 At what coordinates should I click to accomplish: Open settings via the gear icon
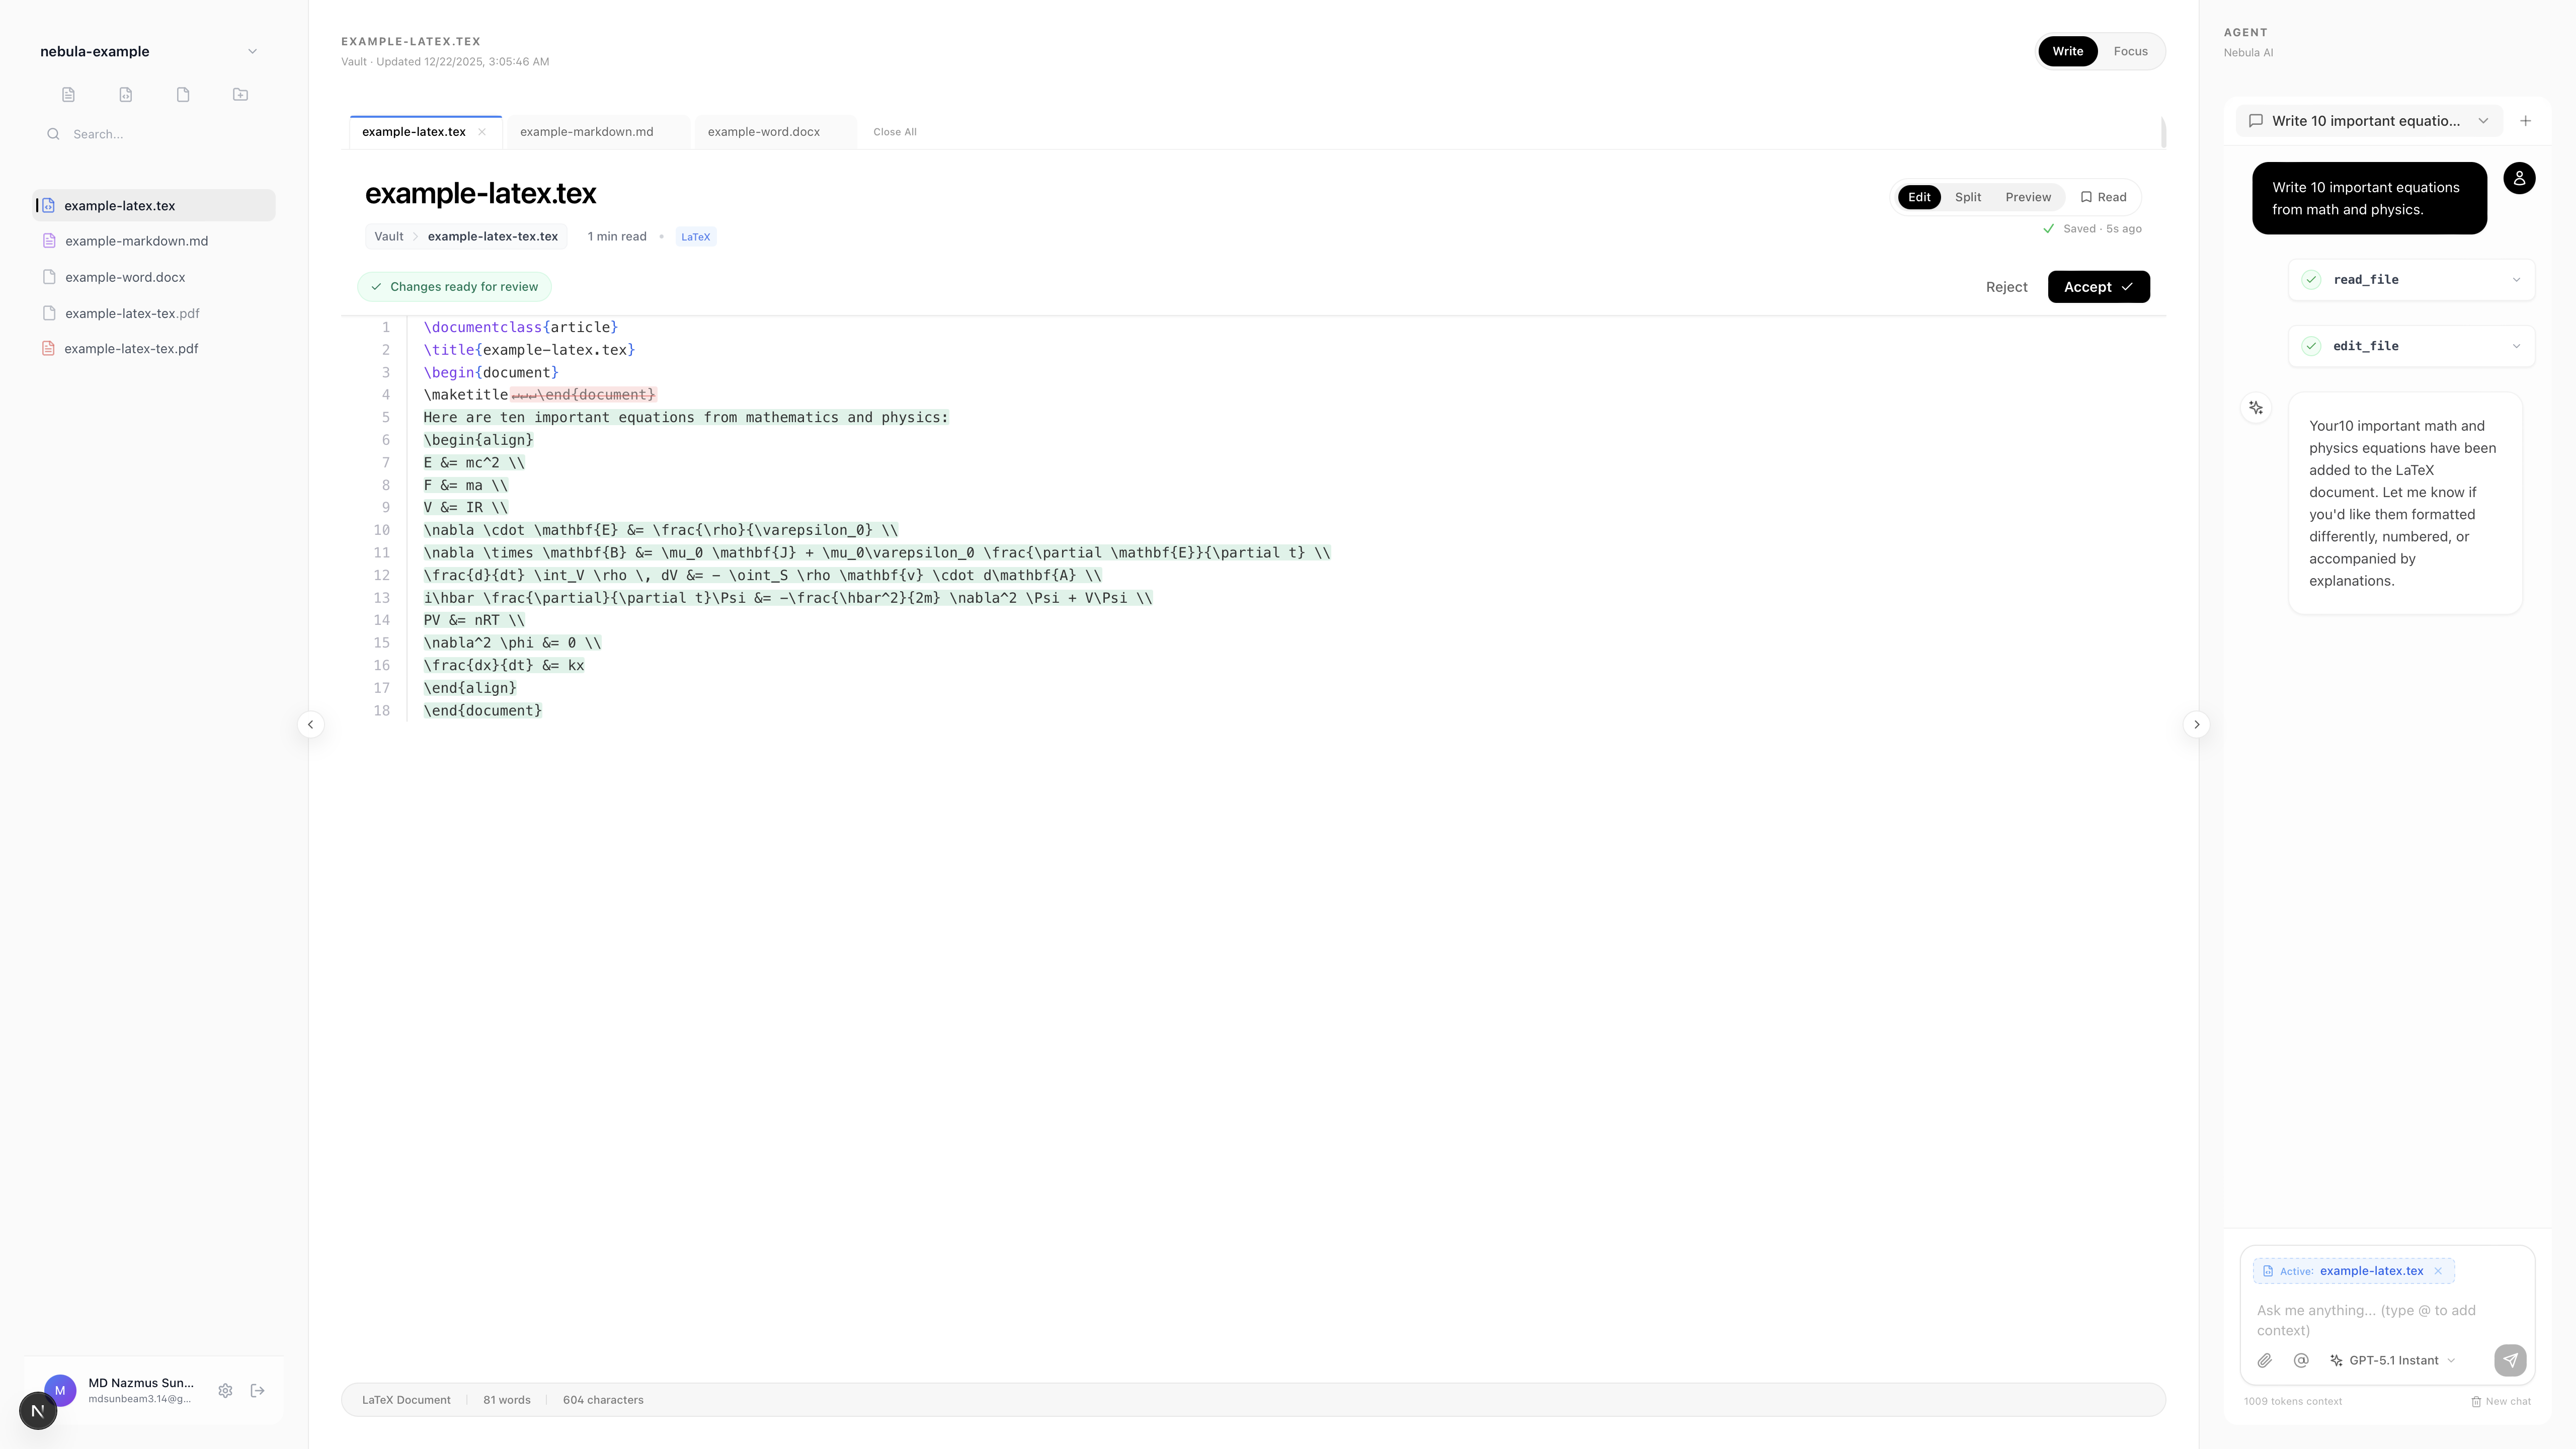click(225, 1390)
